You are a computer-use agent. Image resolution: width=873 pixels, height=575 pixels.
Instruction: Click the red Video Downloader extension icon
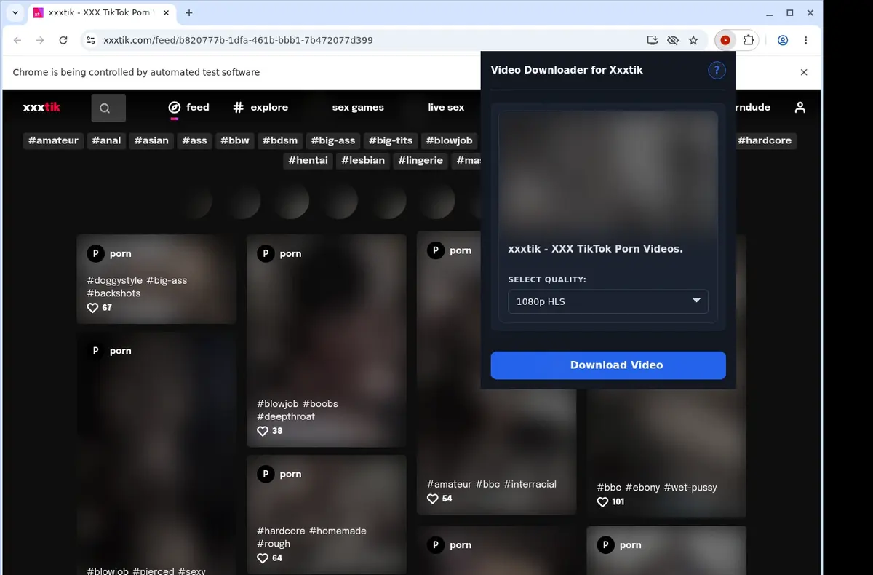(x=725, y=41)
